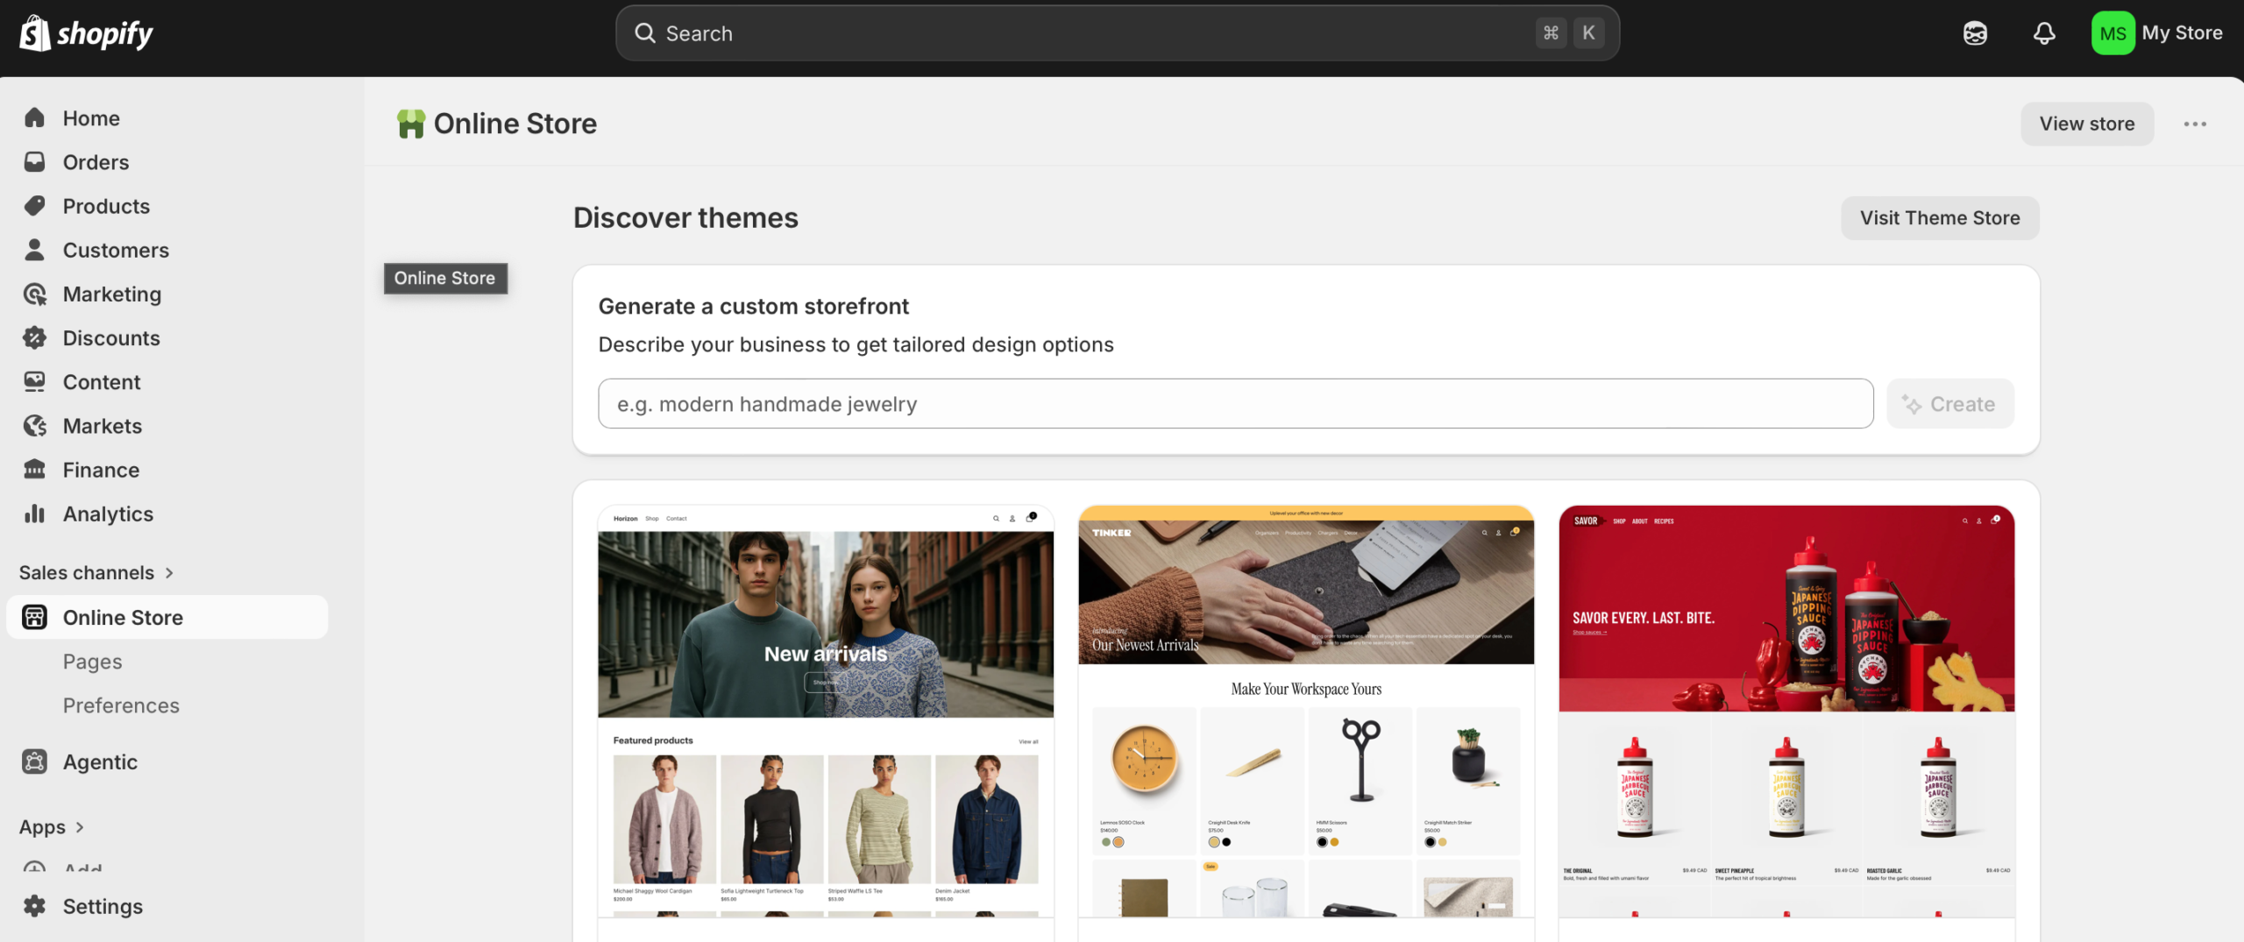
Task: Click the Command-K shortcut hint
Action: (1569, 33)
